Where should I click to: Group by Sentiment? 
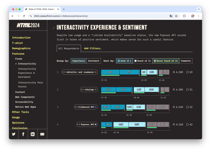point(94,61)
